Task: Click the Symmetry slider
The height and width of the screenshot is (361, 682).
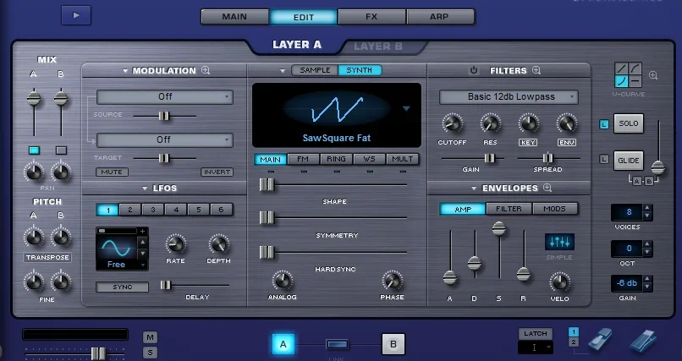Action: point(333,217)
